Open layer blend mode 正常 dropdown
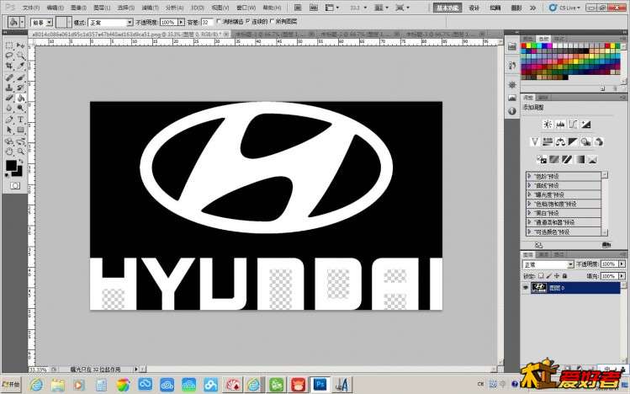The height and width of the screenshot is (394, 630). pyautogui.click(x=548, y=264)
